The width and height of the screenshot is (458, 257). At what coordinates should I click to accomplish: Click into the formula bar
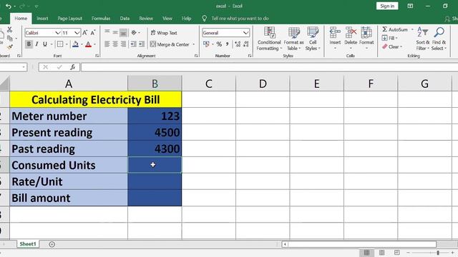[x=269, y=67]
